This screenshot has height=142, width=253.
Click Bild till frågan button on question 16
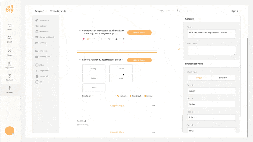click(139, 60)
